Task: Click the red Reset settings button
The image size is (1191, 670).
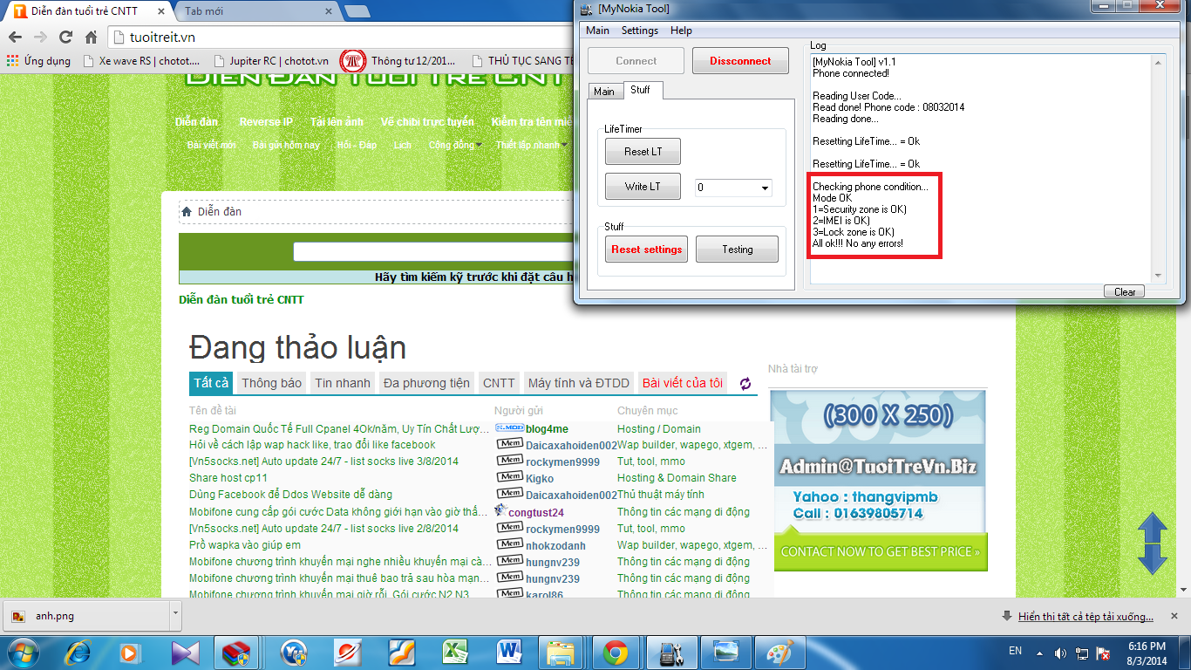Action: click(x=646, y=250)
